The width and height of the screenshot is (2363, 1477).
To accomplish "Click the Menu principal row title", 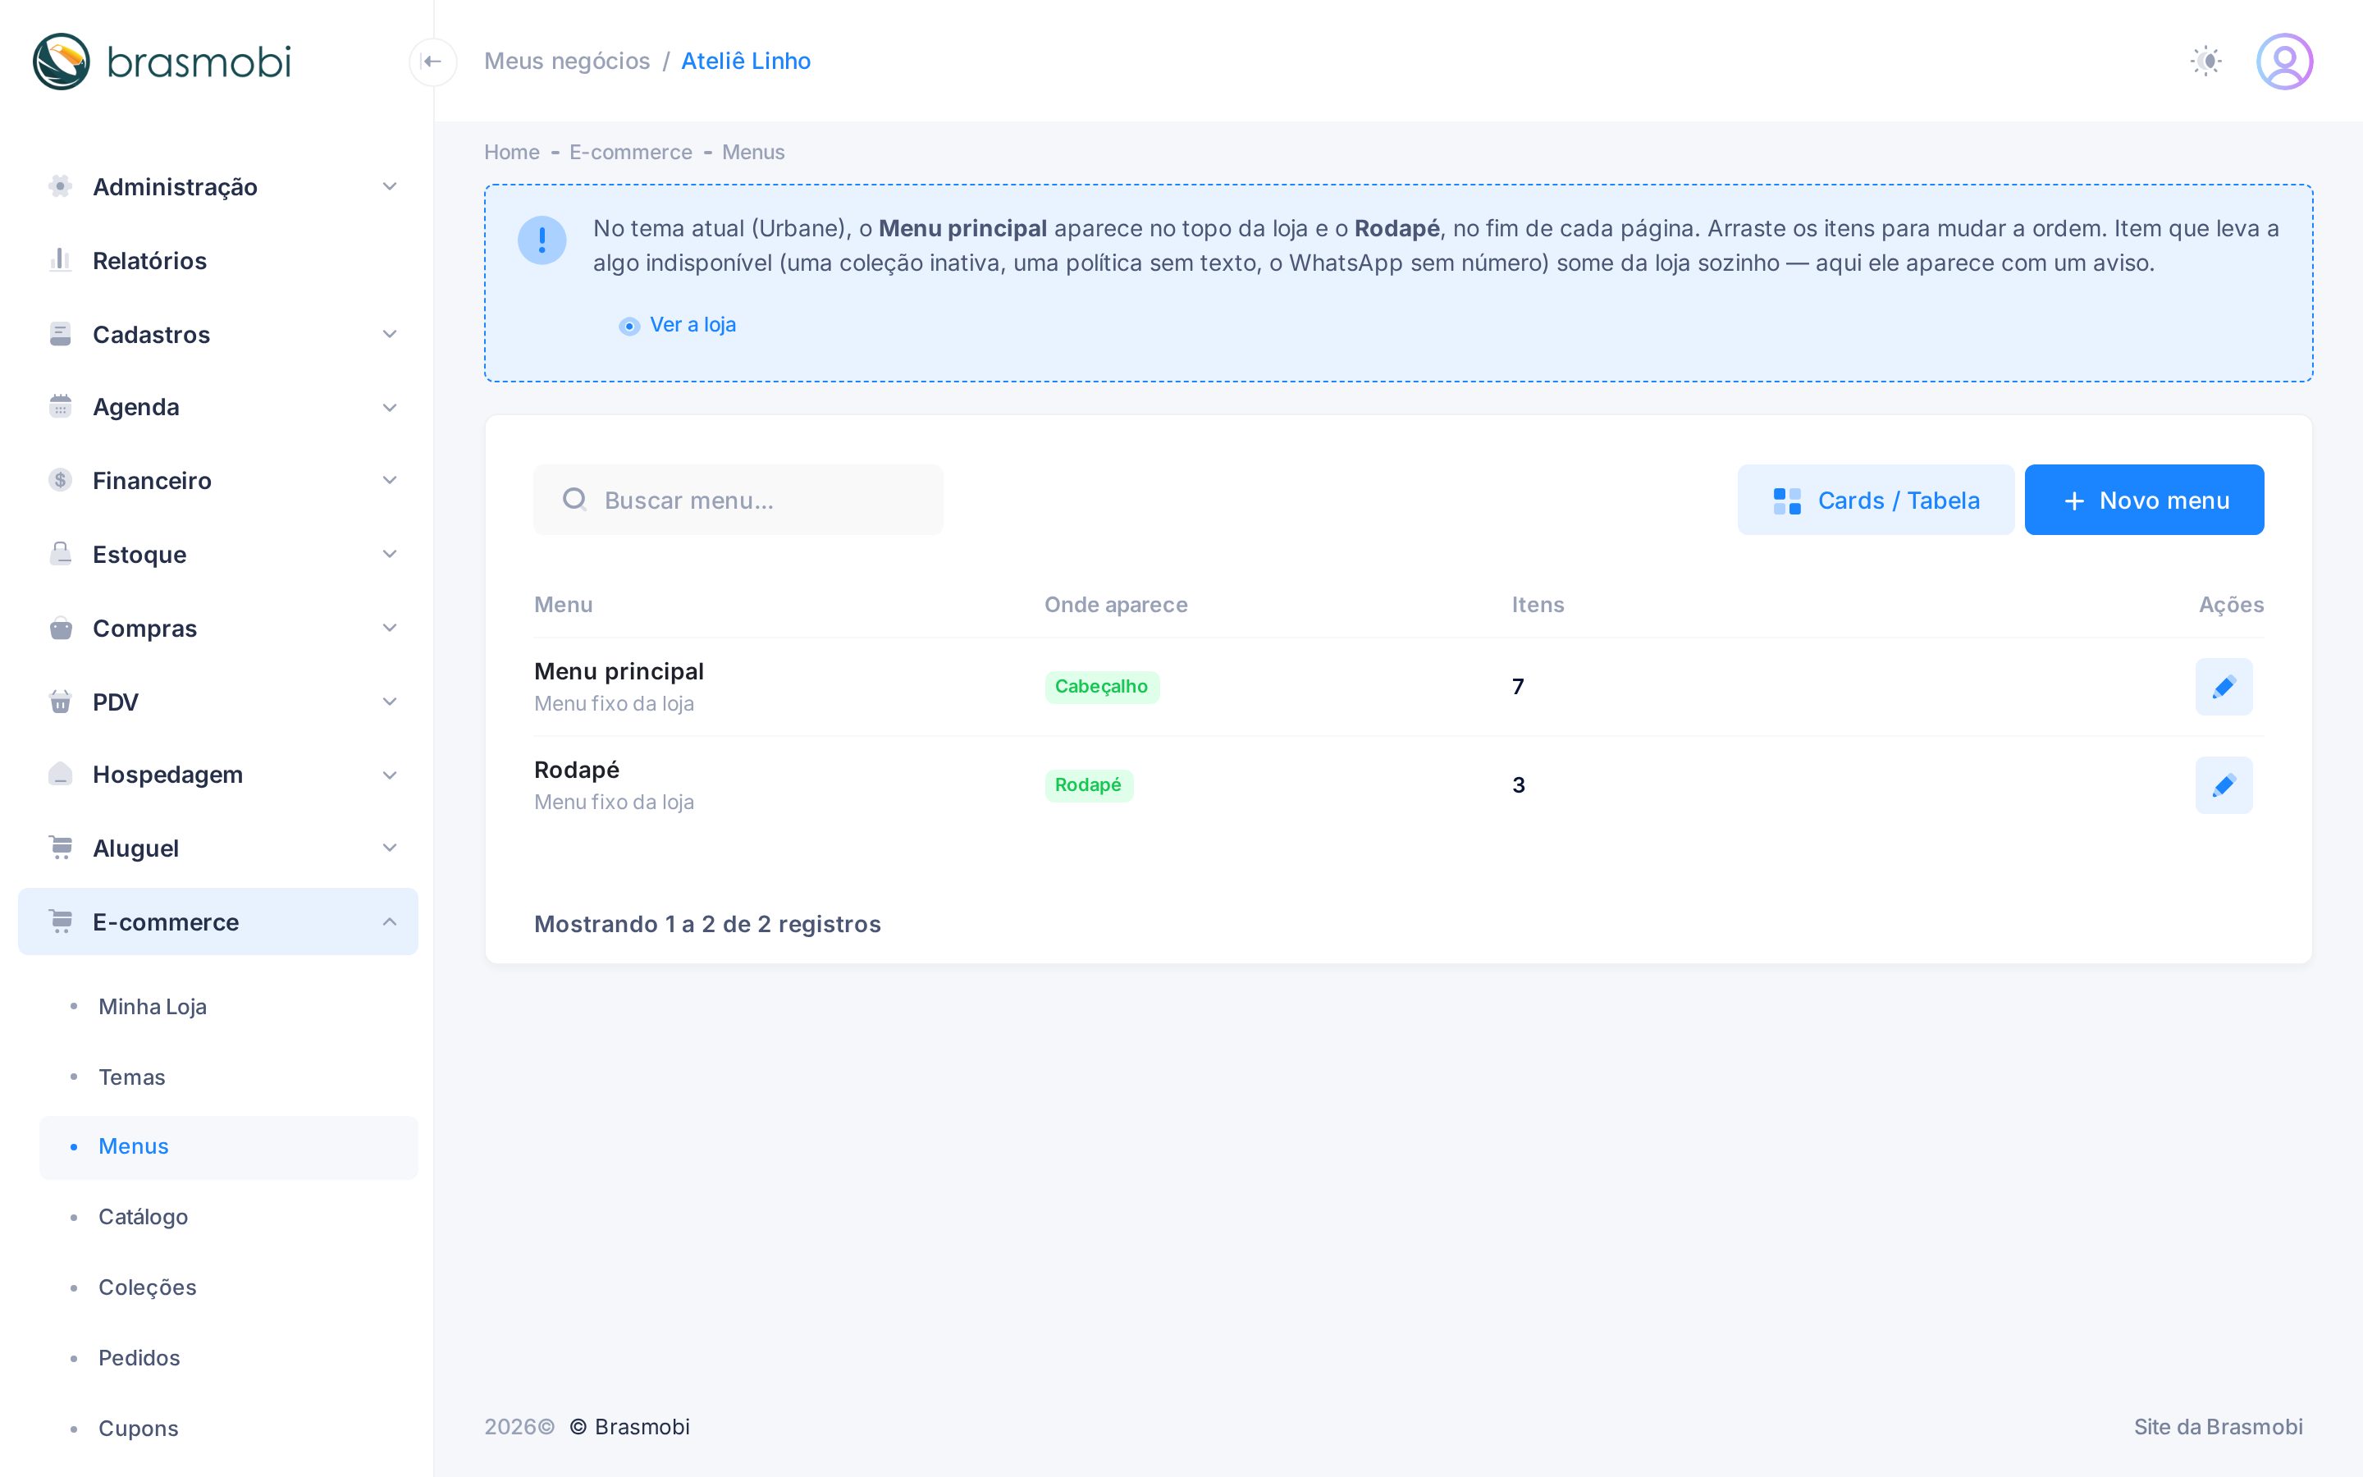I will [x=619, y=671].
